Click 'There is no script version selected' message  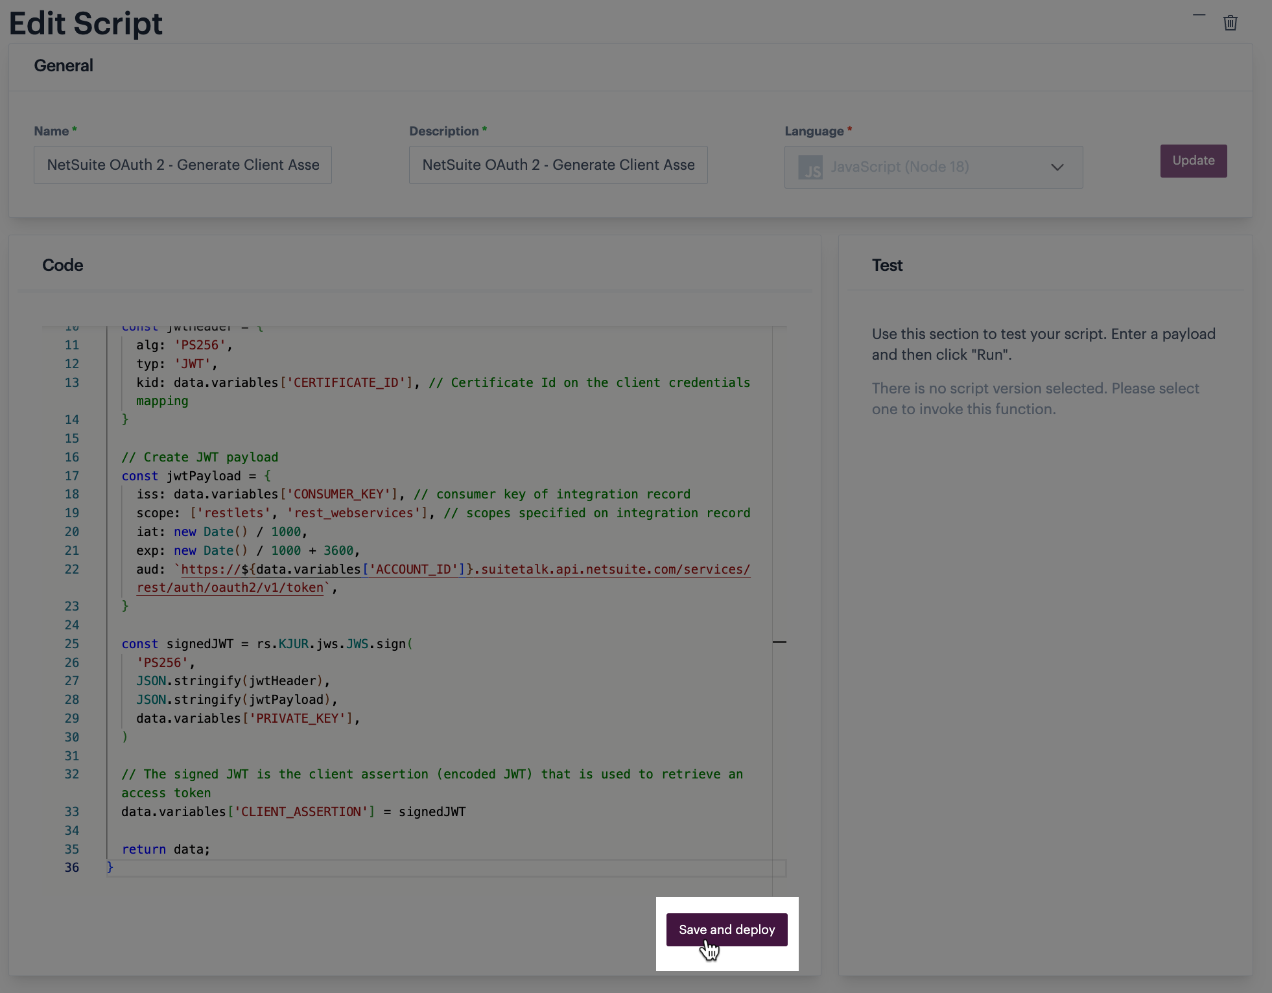[x=1035, y=399]
